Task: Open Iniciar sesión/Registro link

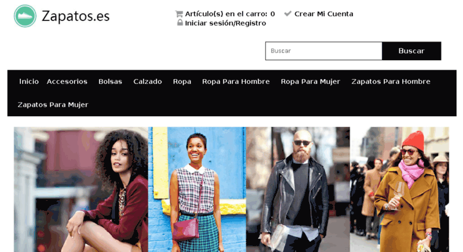Action: [x=225, y=23]
